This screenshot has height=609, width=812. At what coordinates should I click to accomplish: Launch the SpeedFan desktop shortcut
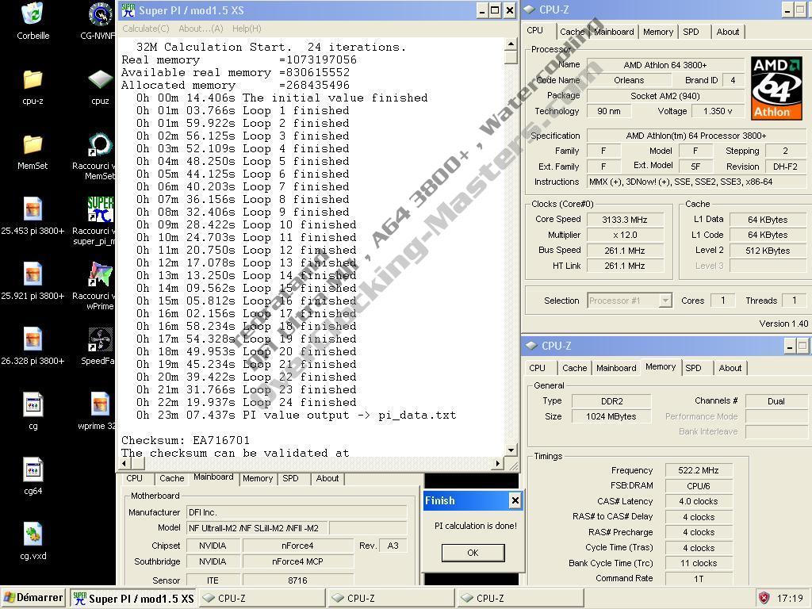(x=100, y=339)
